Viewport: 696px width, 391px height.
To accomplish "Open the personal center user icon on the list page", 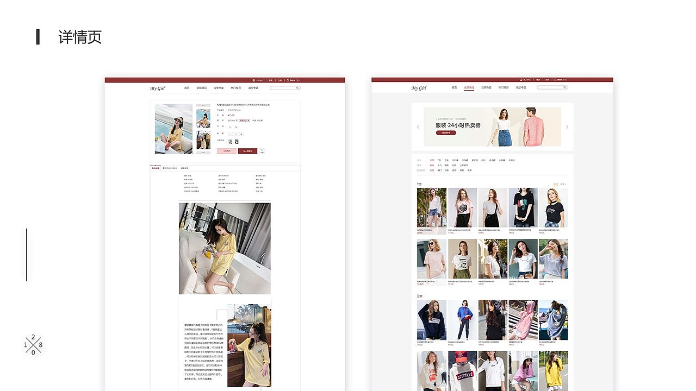I will [521, 80].
